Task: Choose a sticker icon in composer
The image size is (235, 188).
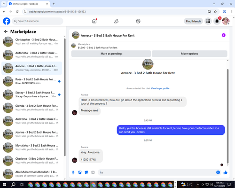Action: (86, 172)
